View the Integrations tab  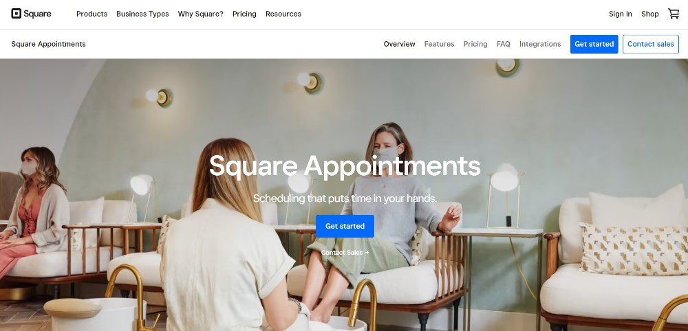click(x=540, y=44)
